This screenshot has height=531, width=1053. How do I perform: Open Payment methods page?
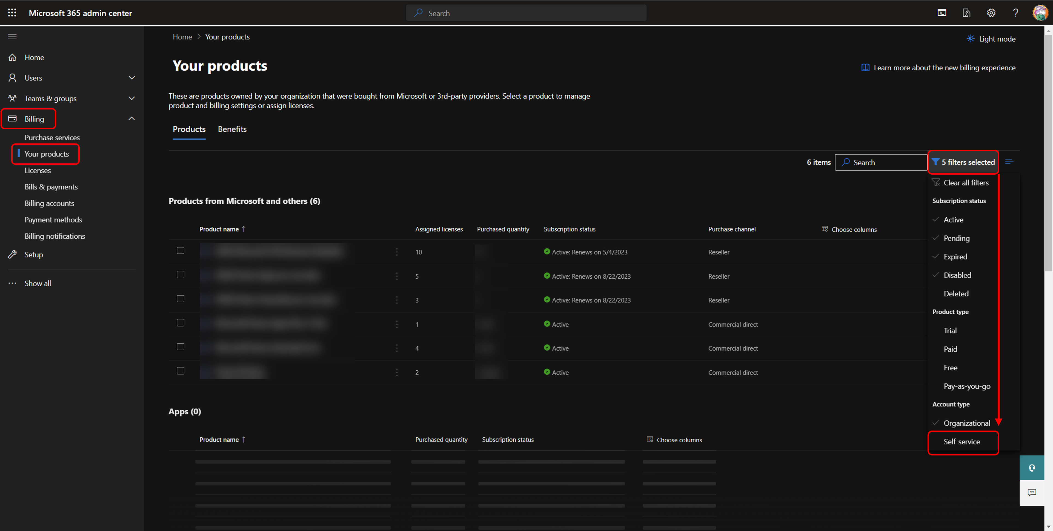(x=53, y=220)
